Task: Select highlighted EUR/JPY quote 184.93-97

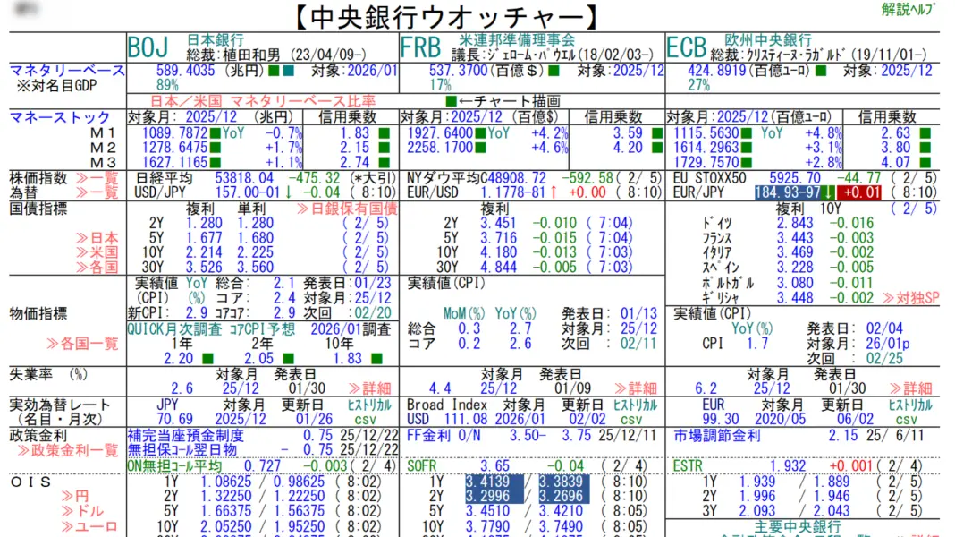Action: [788, 192]
